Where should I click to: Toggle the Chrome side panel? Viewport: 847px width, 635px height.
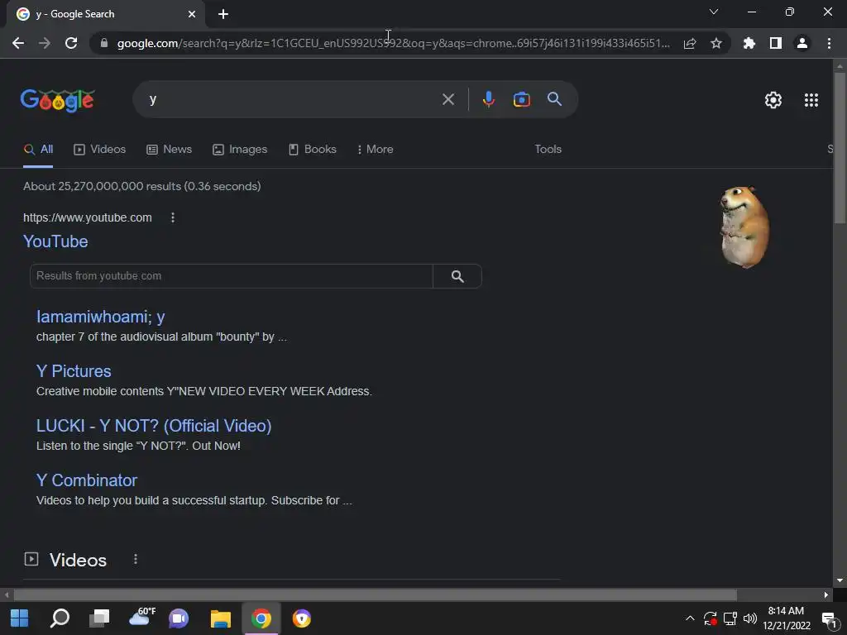pos(776,43)
